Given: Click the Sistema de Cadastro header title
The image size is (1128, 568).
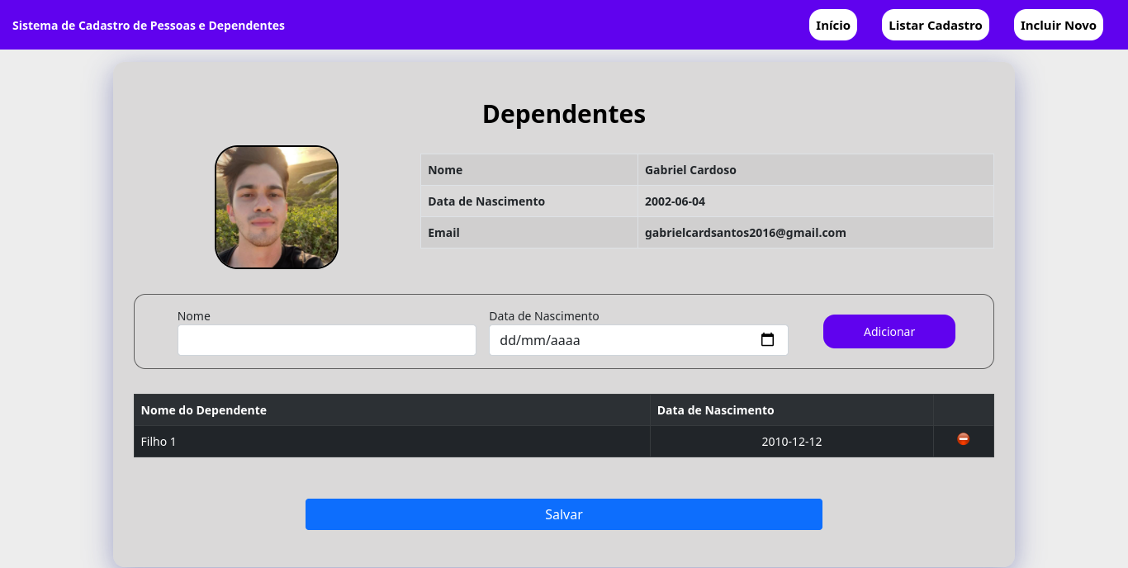Looking at the screenshot, I should pos(149,25).
